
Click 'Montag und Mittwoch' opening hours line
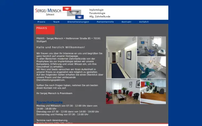pyautogui.click(x=67, y=107)
